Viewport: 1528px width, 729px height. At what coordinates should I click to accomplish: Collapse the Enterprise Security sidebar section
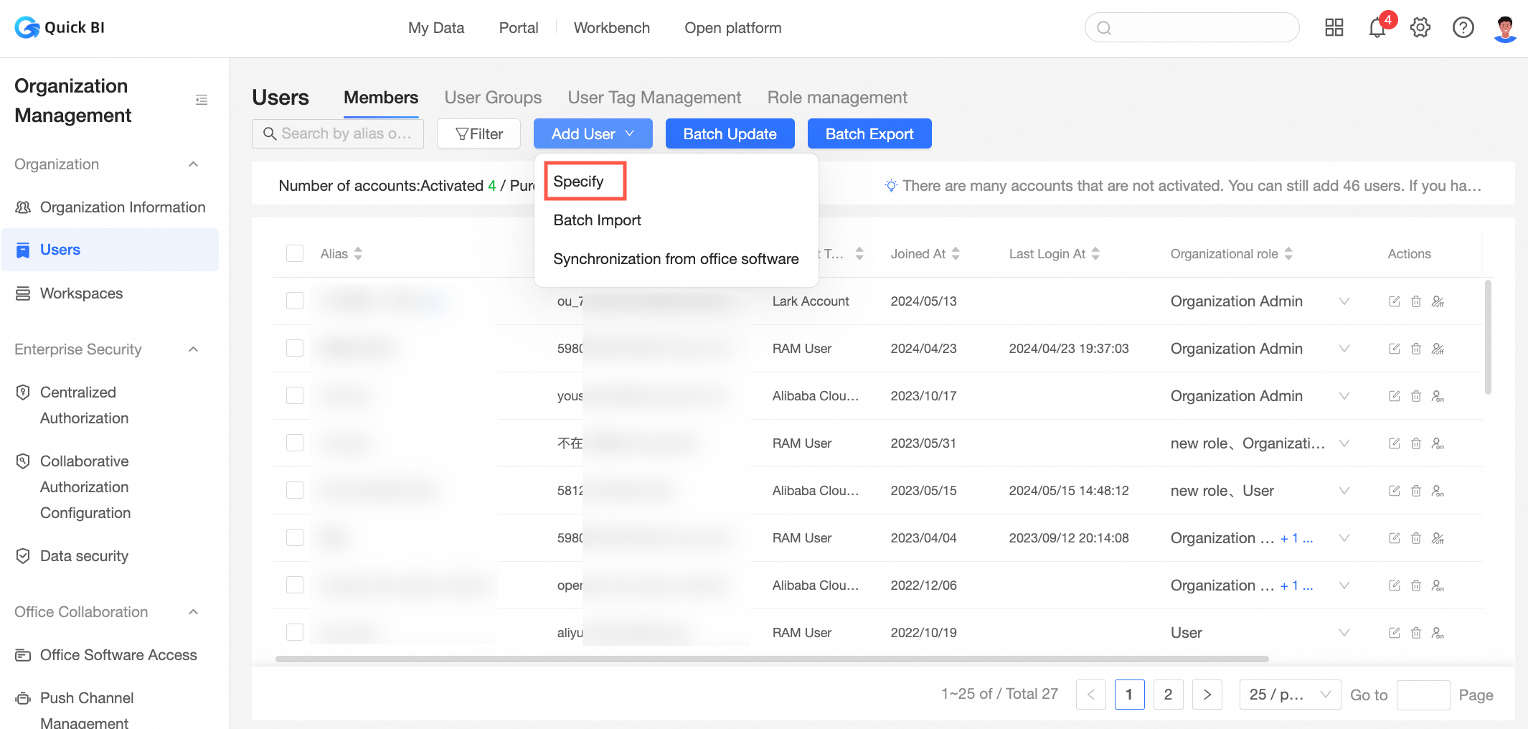[193, 349]
